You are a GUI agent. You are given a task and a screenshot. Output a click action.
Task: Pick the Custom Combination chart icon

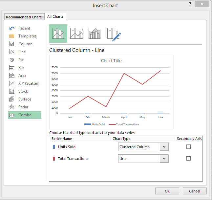coord(114,33)
